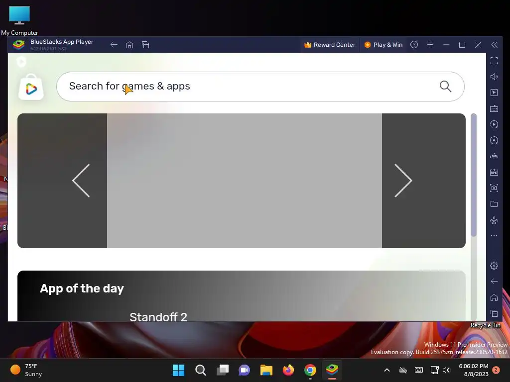Click the volume icon in BlueStacks sidebar
The image size is (510, 382).
pos(494,77)
